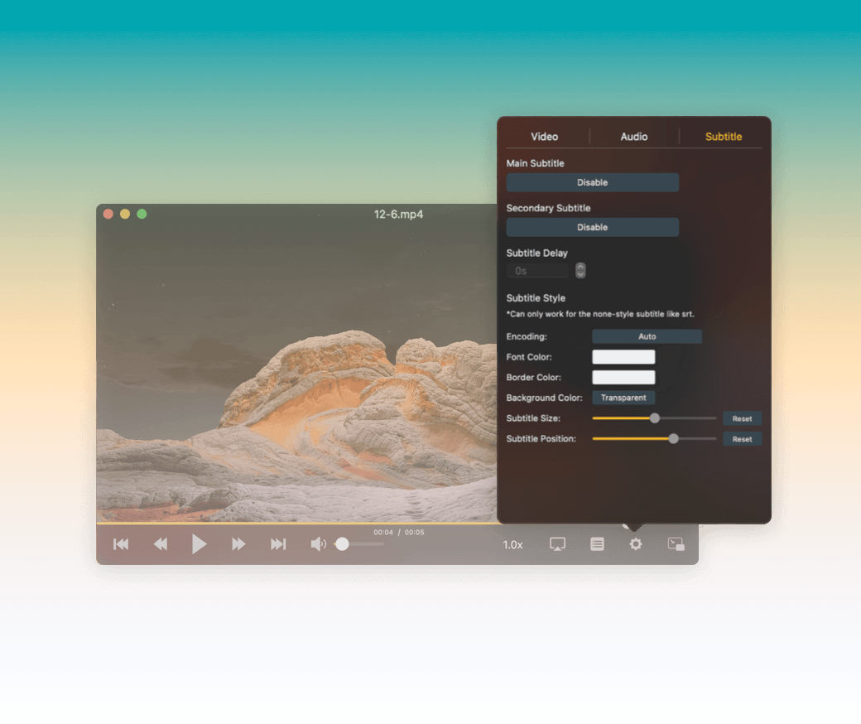Image resolution: width=861 pixels, height=724 pixels.
Task: Disable the Main Subtitle
Action: 592,182
